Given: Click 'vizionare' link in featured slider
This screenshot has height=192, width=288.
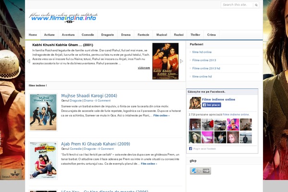Looking at the screenshot, I should [x=144, y=68].
